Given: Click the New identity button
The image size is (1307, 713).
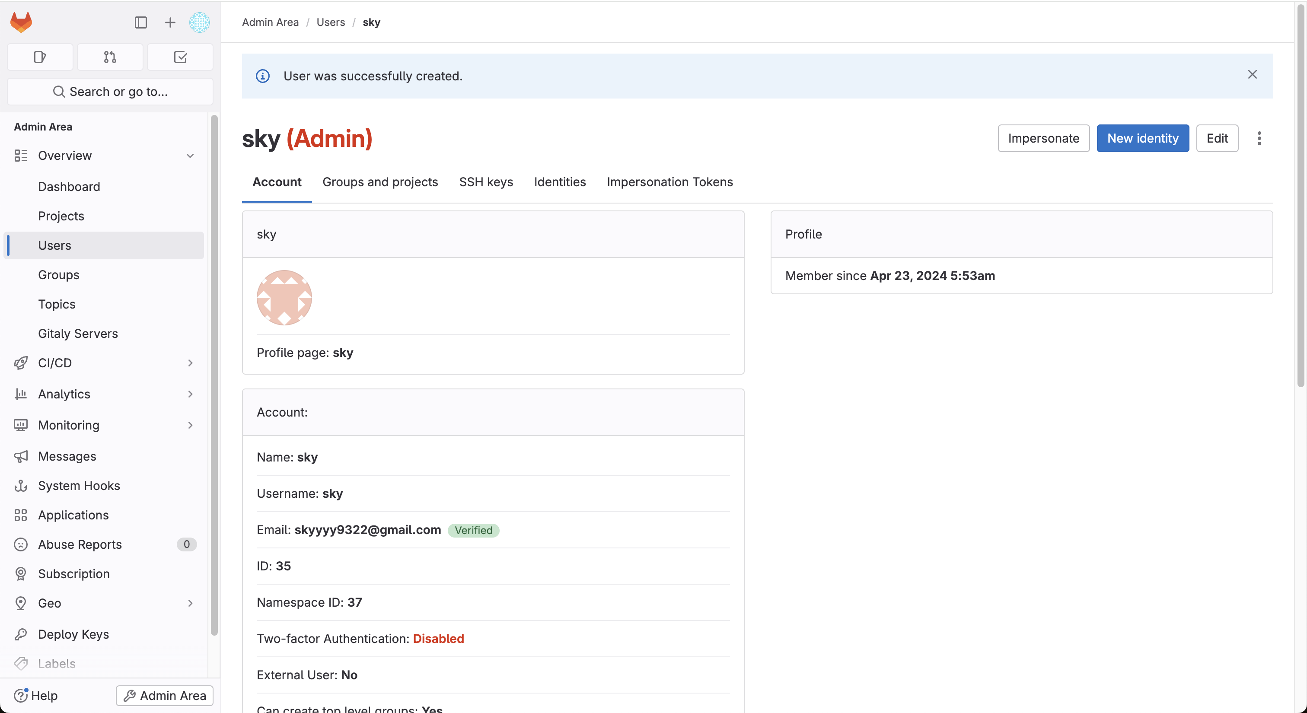Looking at the screenshot, I should [1142, 138].
